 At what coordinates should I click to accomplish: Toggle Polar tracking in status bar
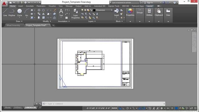point(127,108)
